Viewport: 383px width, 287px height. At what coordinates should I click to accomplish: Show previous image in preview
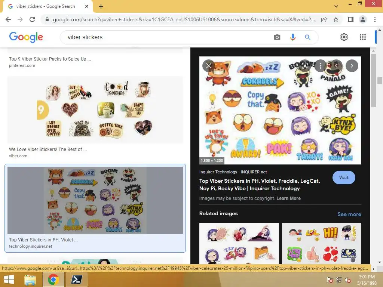click(x=336, y=66)
